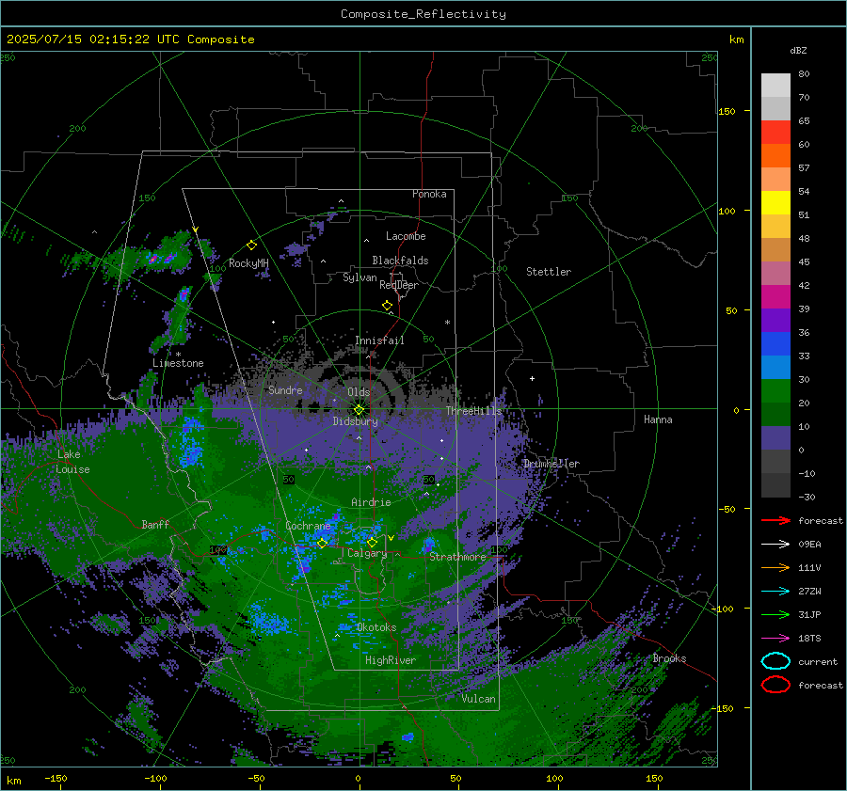Click the Limestone label
The height and width of the screenshot is (791, 847).
[178, 363]
